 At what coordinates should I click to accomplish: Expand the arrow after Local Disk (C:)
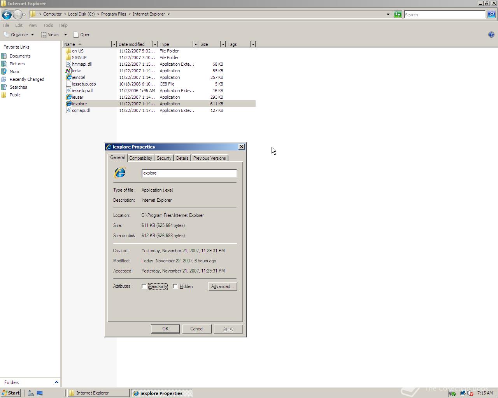(98, 14)
